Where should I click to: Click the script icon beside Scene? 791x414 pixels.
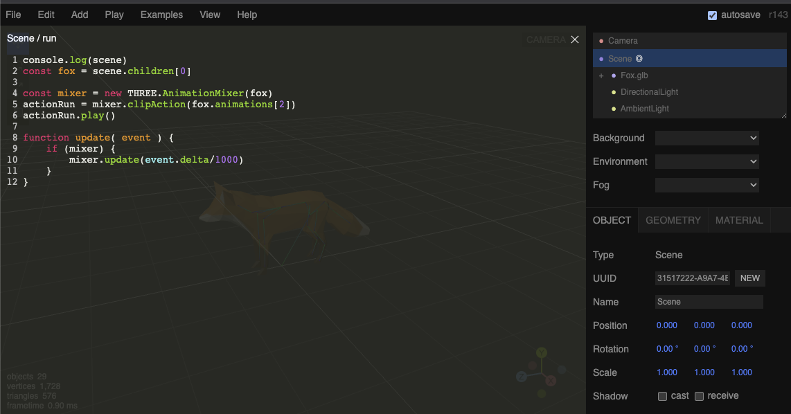(x=639, y=59)
